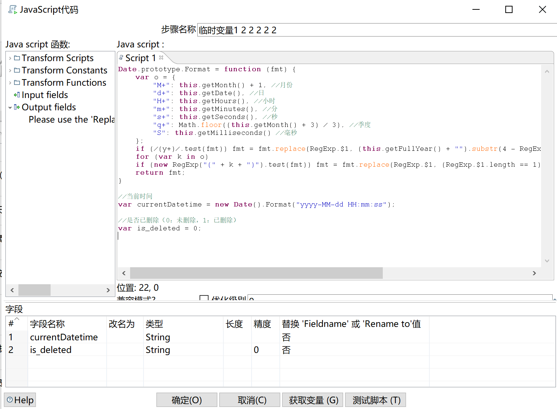Toggle the 兼容模式 checkbox
The height and width of the screenshot is (409, 557).
pos(204,298)
